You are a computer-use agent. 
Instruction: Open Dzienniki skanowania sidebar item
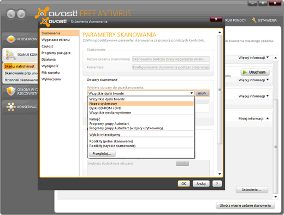[20, 80]
